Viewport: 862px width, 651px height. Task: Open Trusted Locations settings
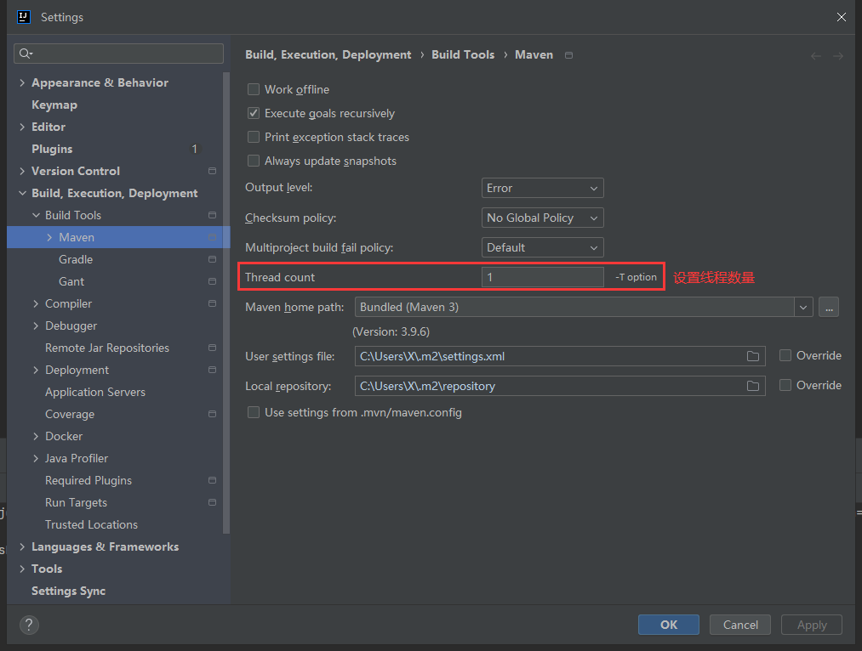click(91, 524)
